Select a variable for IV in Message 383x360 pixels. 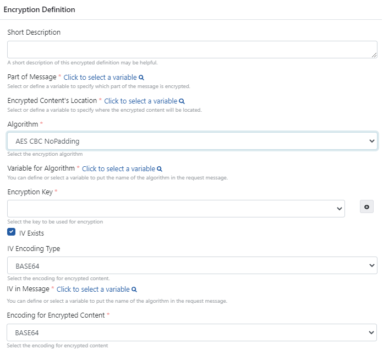[x=93, y=290]
